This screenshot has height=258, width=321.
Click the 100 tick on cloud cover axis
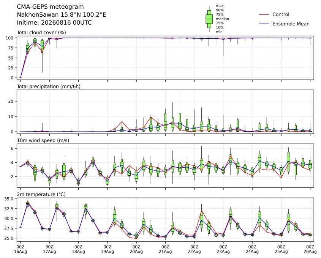(9, 38)
